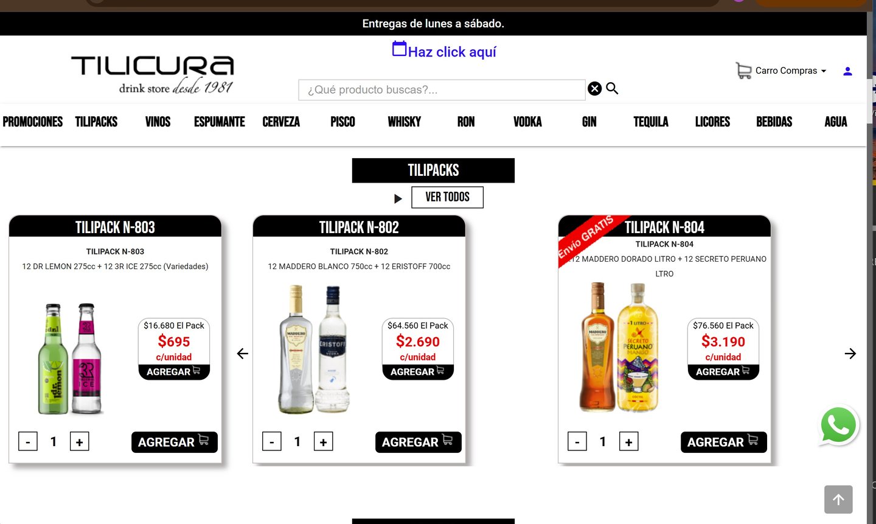Go to next carousel slide arrow
Image resolution: width=876 pixels, height=524 pixels.
pyautogui.click(x=850, y=354)
